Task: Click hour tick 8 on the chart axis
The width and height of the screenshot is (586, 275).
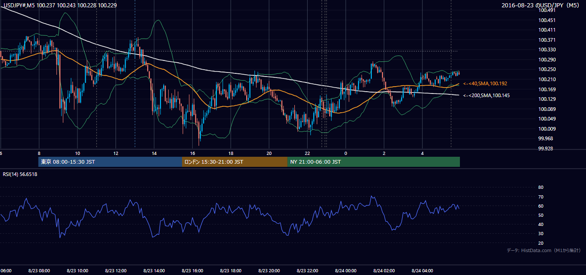Action: [x=39, y=153]
